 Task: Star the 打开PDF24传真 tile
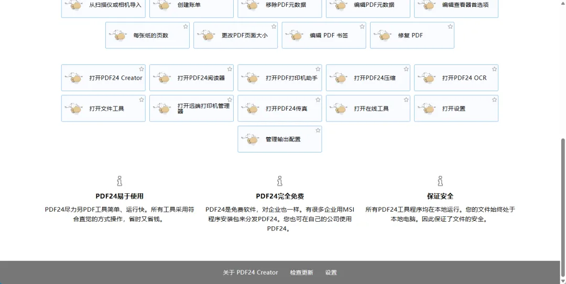318,100
